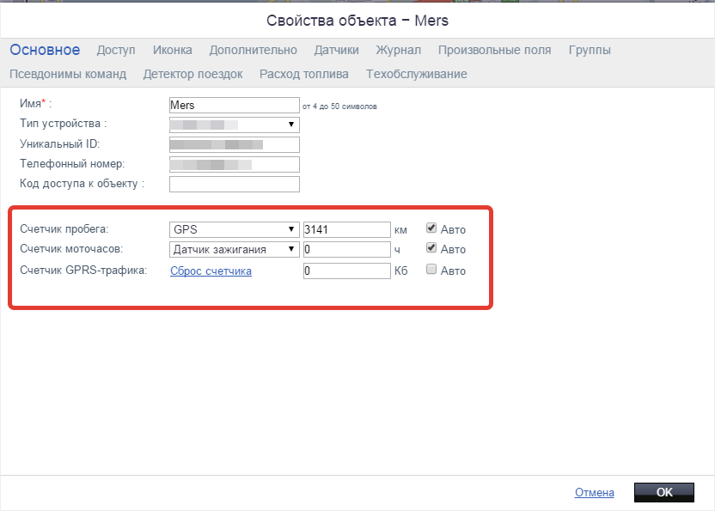This screenshot has height=511, width=715.
Task: Enable Авто checkbox for GPRS-трафика counter
Action: (x=431, y=270)
